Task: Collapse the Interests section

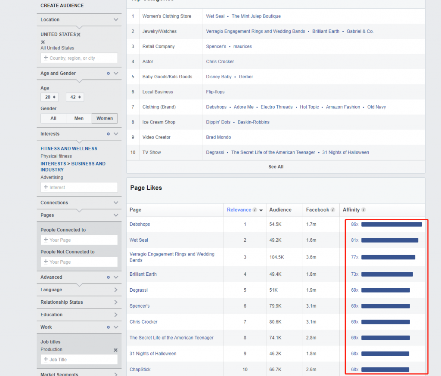Action: pyautogui.click(x=116, y=134)
